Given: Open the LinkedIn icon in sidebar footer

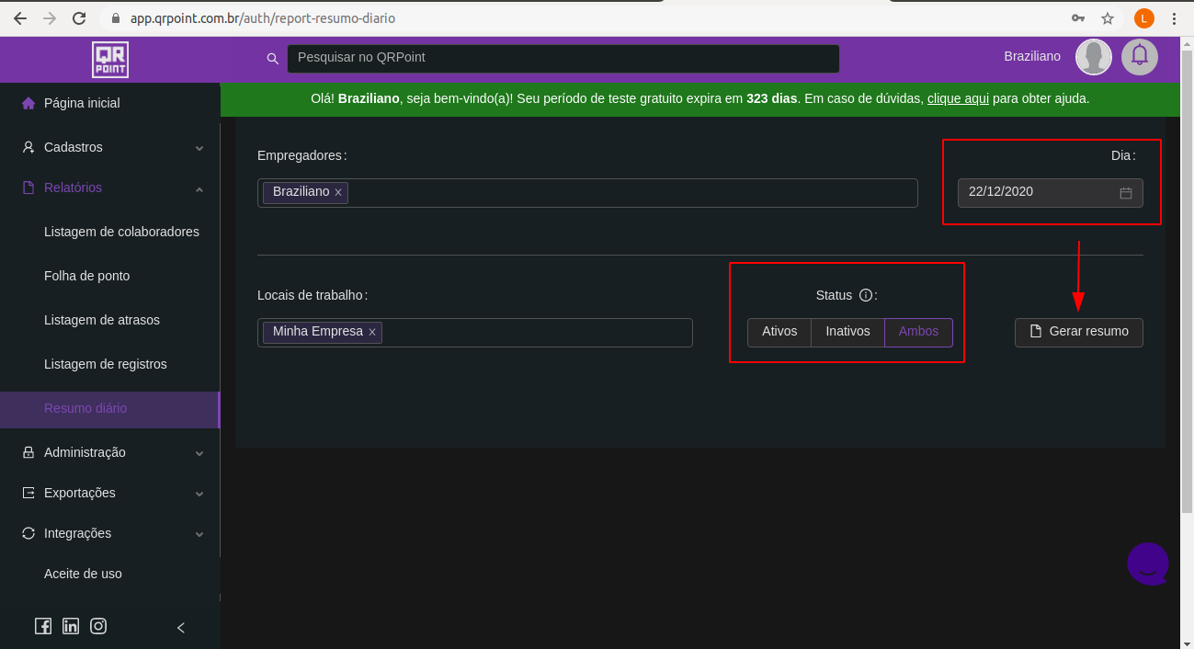Looking at the screenshot, I should [x=71, y=626].
